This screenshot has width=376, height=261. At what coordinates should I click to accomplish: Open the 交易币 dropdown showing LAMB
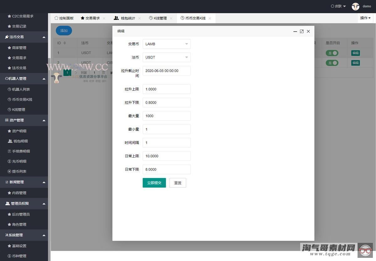click(166, 44)
